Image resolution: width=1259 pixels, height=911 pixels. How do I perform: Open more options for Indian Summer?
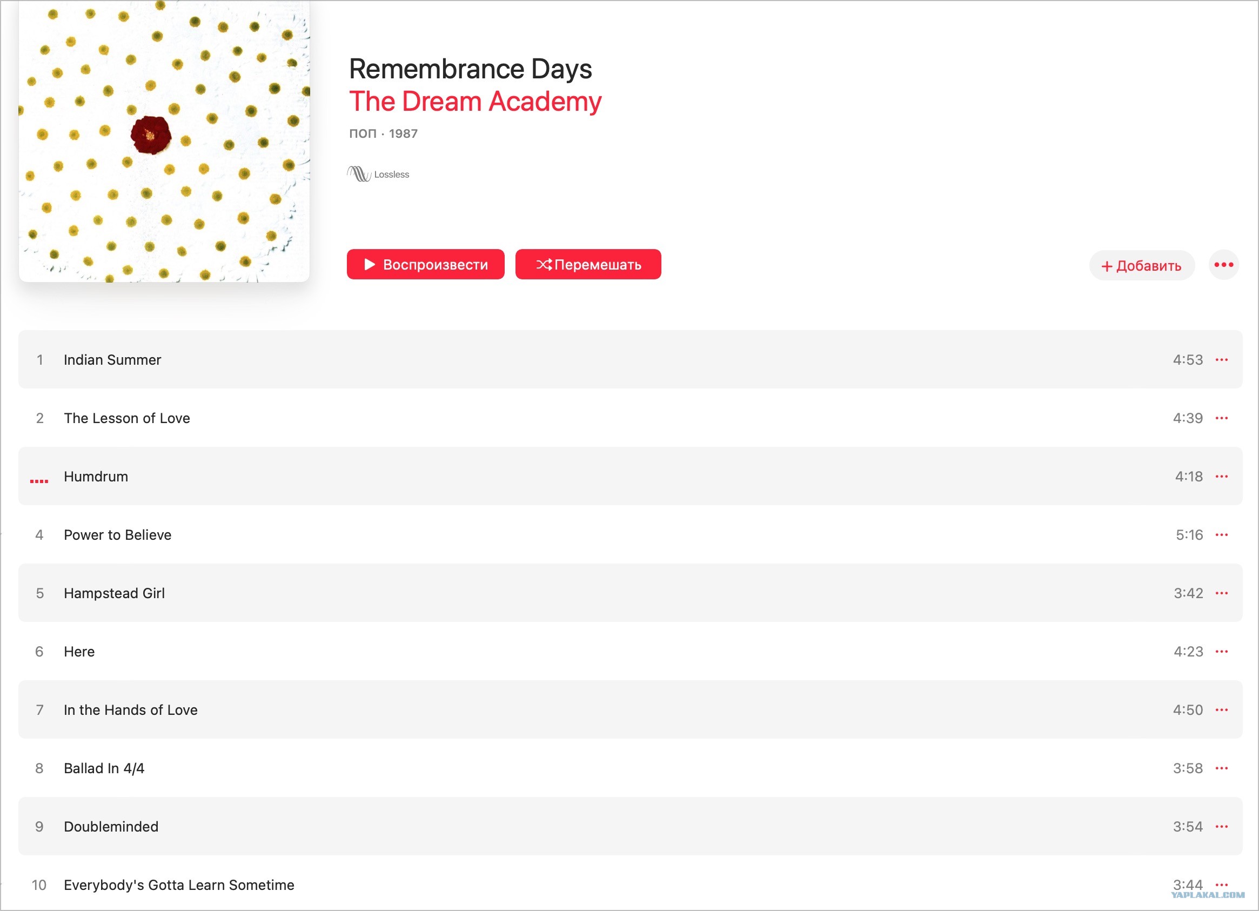coord(1221,360)
